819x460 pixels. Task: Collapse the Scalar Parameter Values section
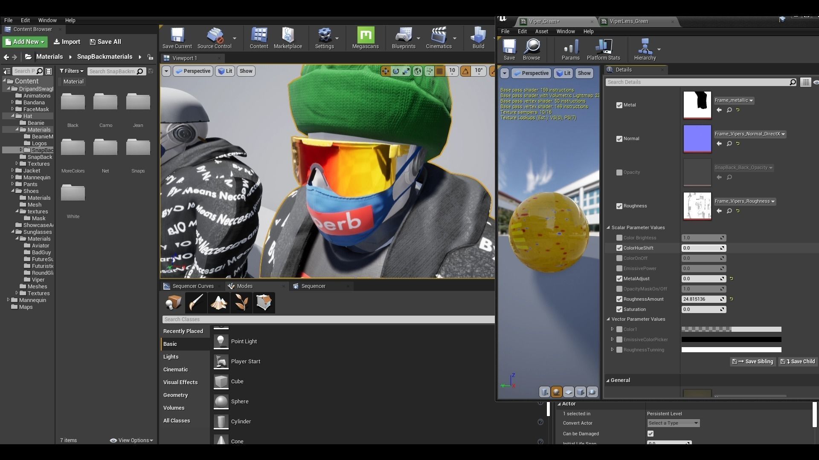coord(609,227)
